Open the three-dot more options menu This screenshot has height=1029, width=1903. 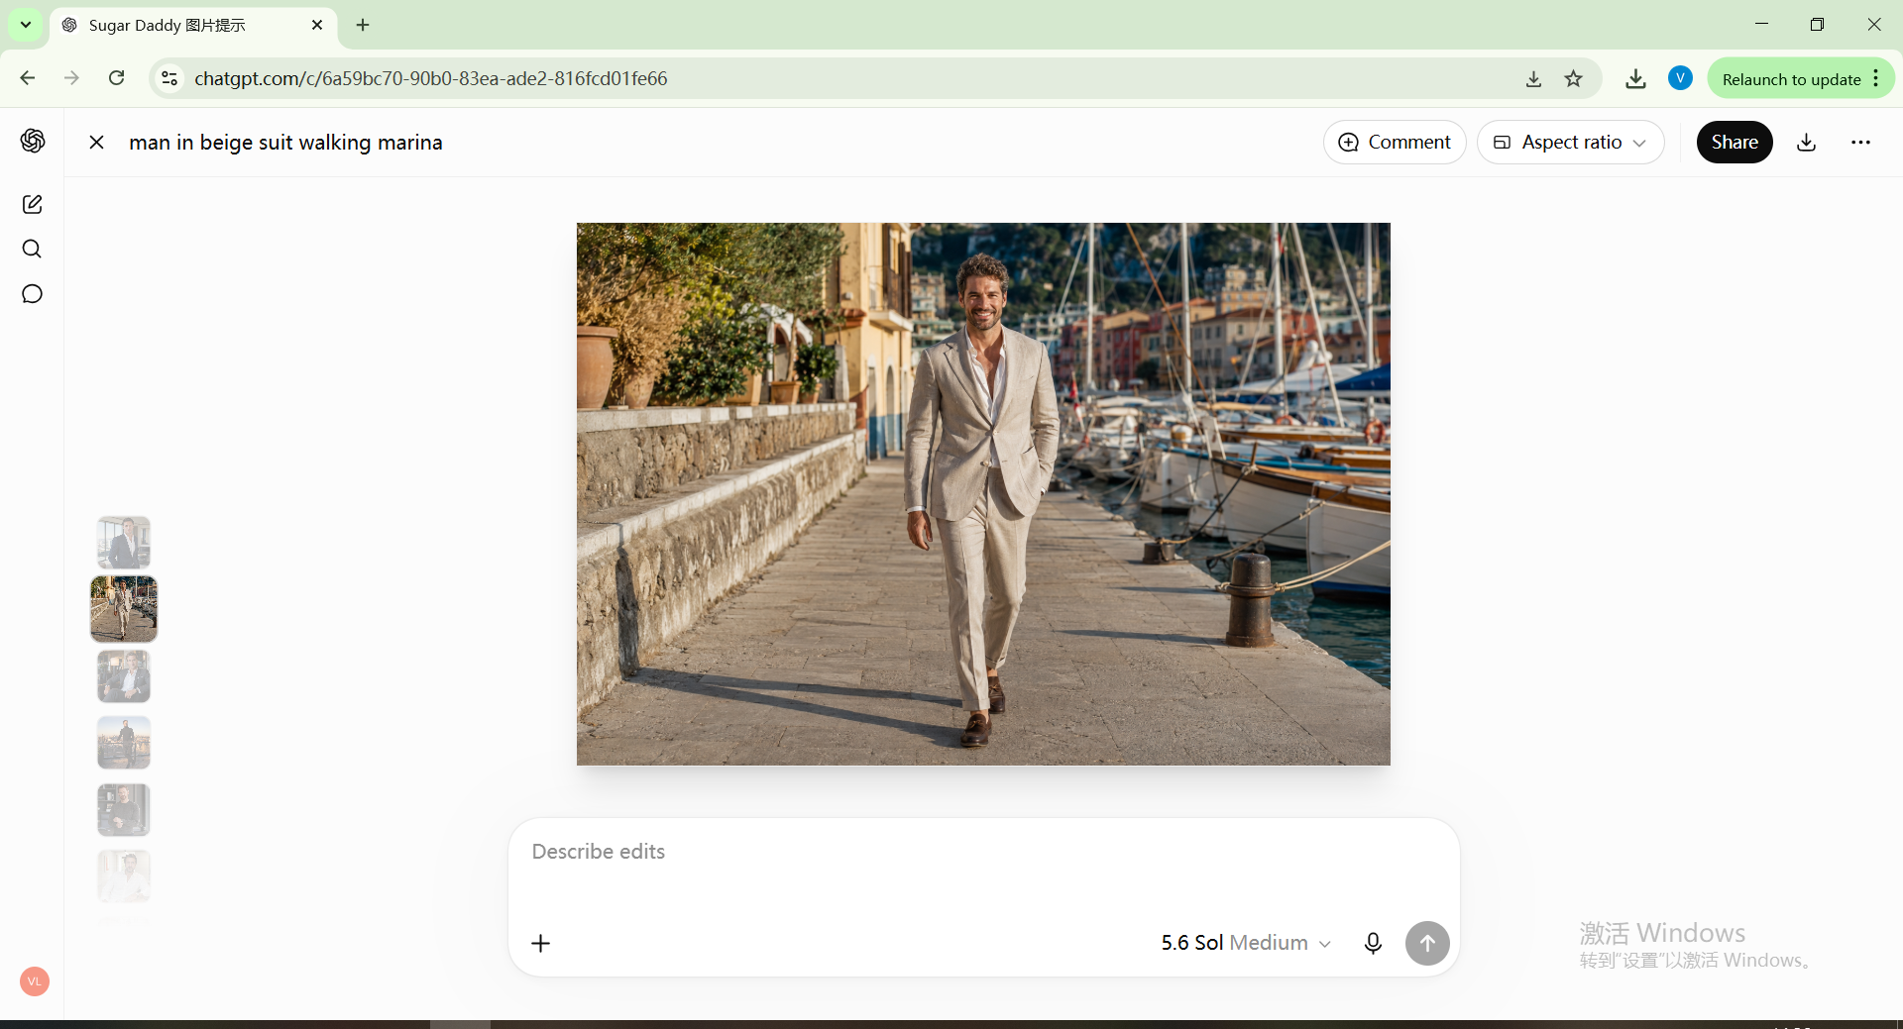[x=1860, y=143]
